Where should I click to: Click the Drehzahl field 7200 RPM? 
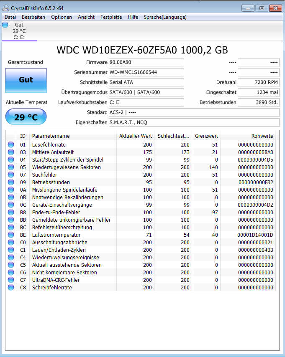[259, 82]
